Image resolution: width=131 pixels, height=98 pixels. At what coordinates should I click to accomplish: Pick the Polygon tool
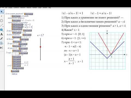2,30
